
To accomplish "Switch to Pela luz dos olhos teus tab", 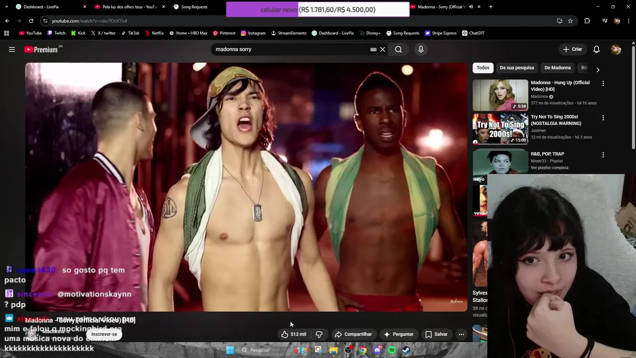I will [129, 7].
